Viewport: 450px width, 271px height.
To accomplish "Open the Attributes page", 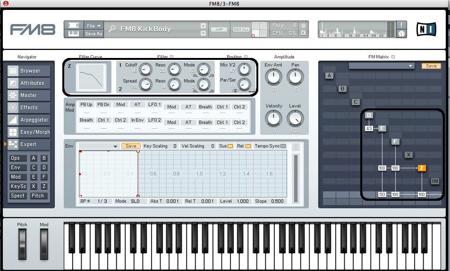I will click(29, 83).
